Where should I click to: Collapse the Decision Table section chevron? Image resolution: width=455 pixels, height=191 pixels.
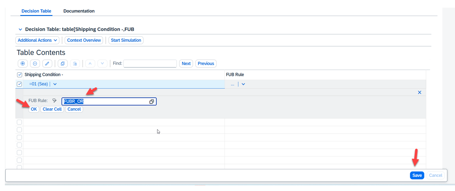20,30
